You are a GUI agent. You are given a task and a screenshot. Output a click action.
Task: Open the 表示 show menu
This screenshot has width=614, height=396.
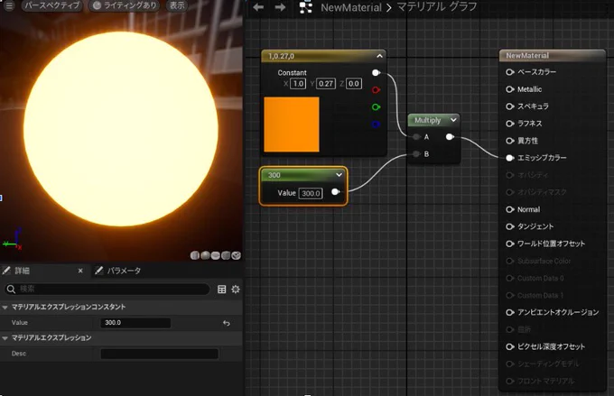click(x=177, y=5)
